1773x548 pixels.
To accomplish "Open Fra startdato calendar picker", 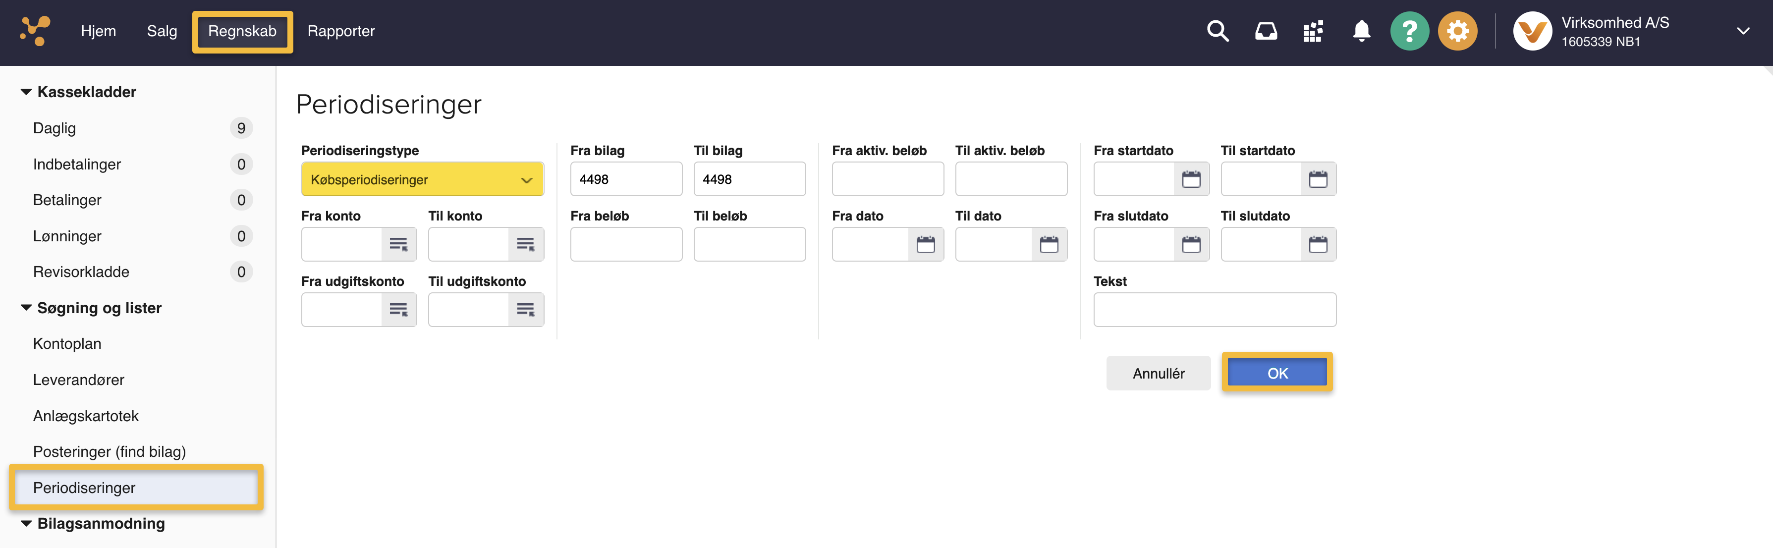I will 1191,179.
